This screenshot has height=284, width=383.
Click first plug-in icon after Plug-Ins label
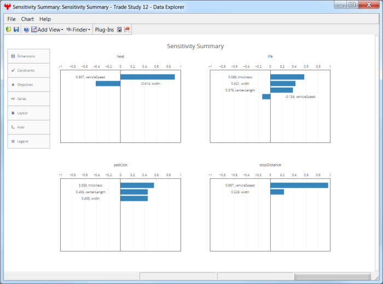click(119, 30)
